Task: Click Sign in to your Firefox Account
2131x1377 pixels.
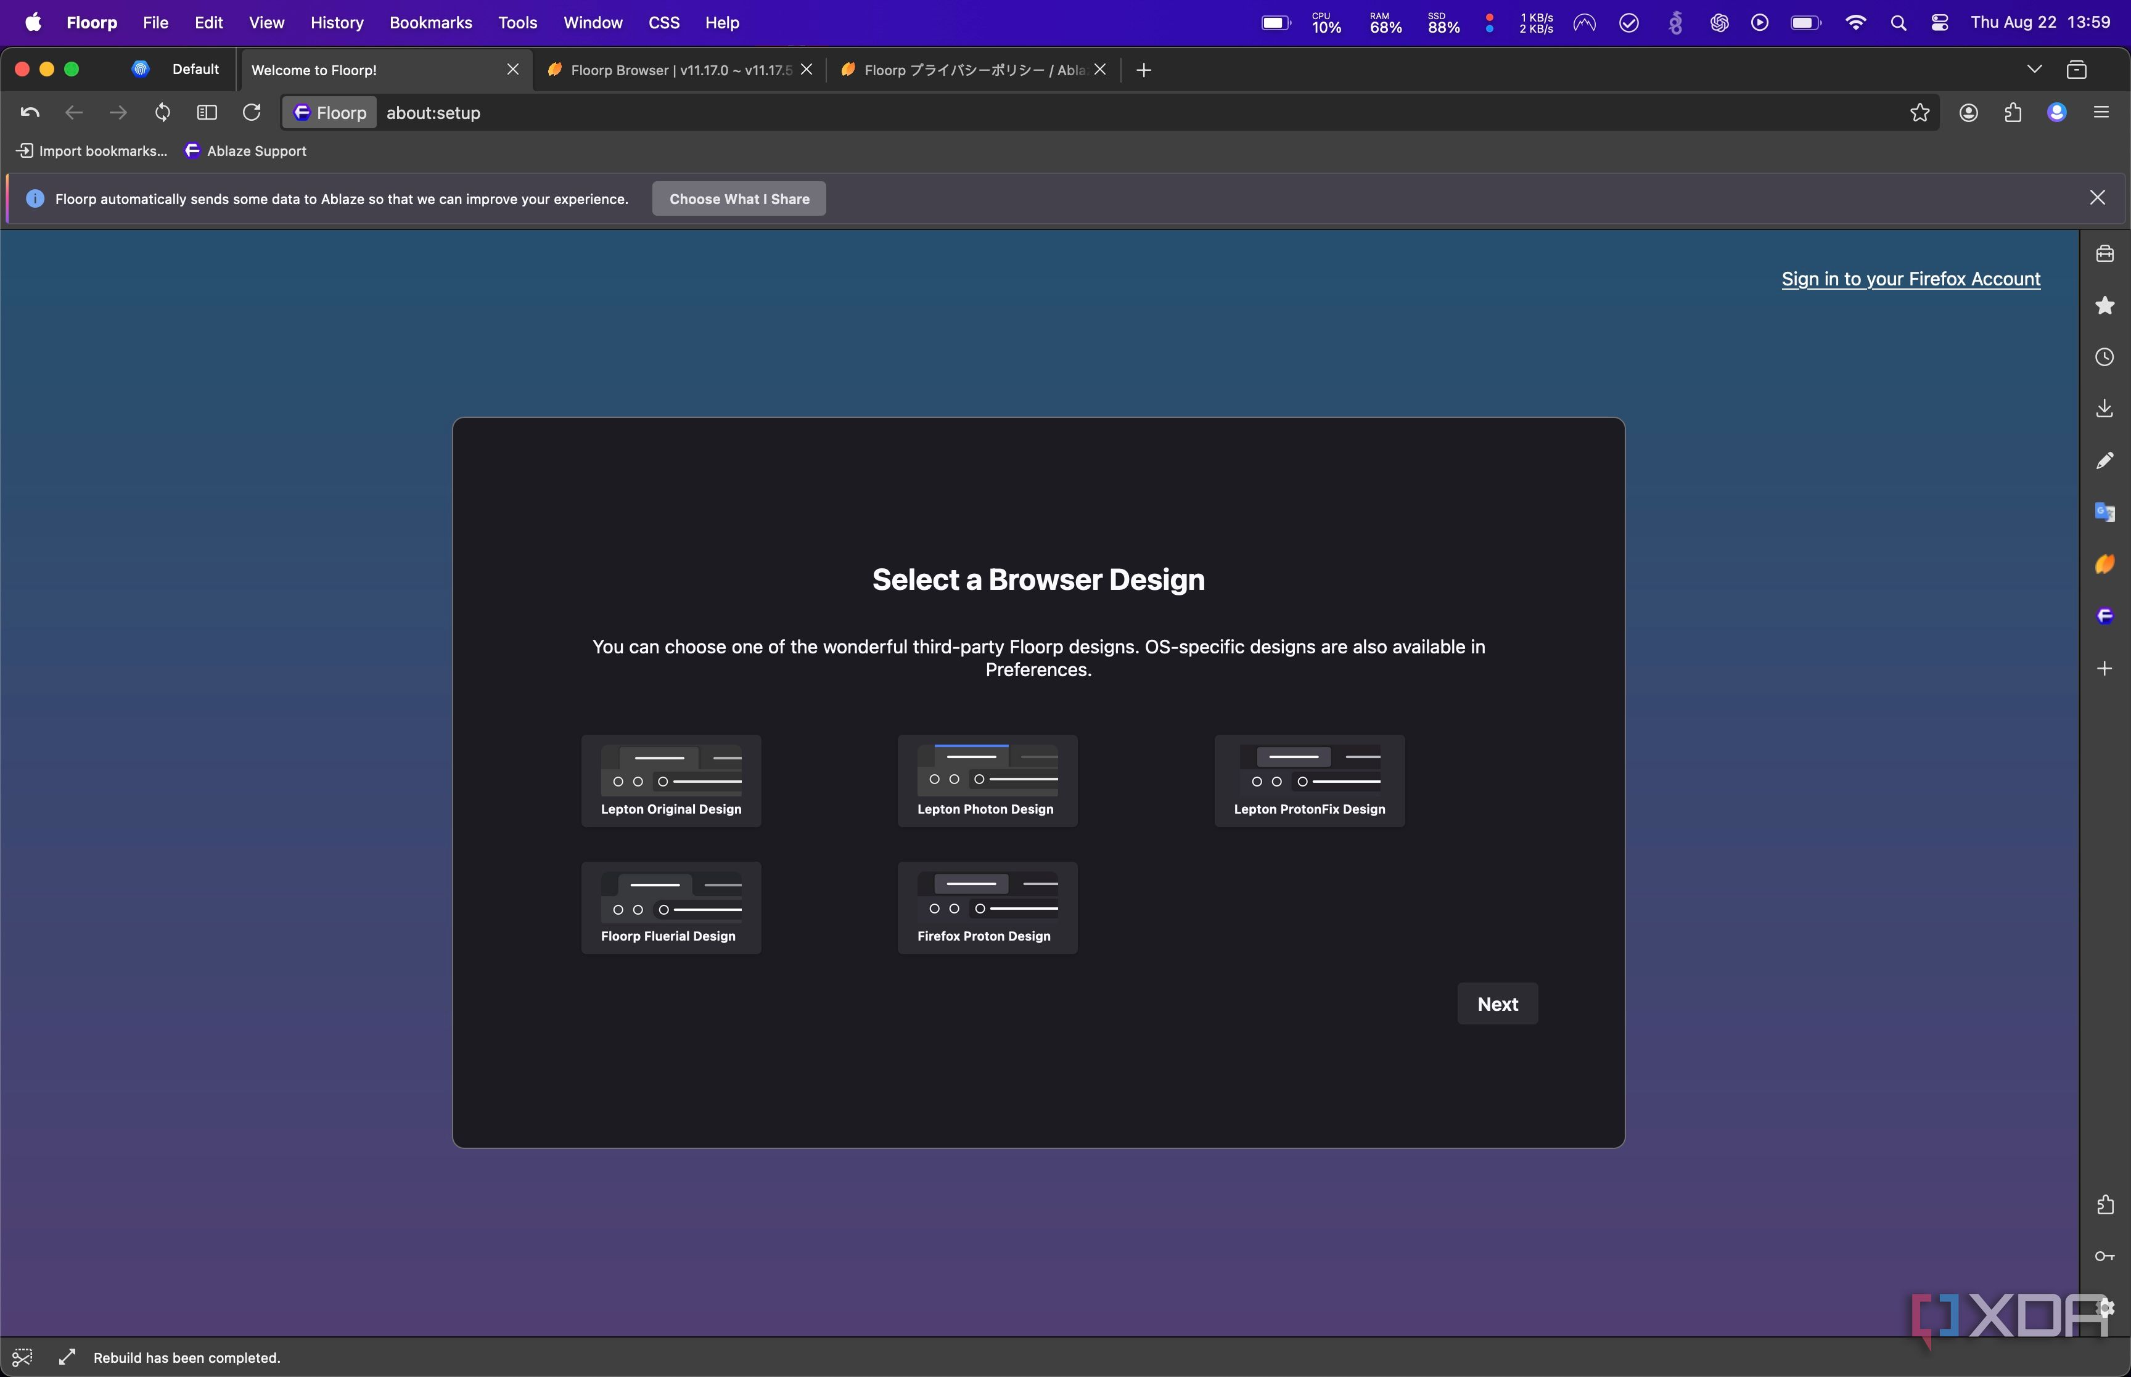Action: [x=1911, y=279]
